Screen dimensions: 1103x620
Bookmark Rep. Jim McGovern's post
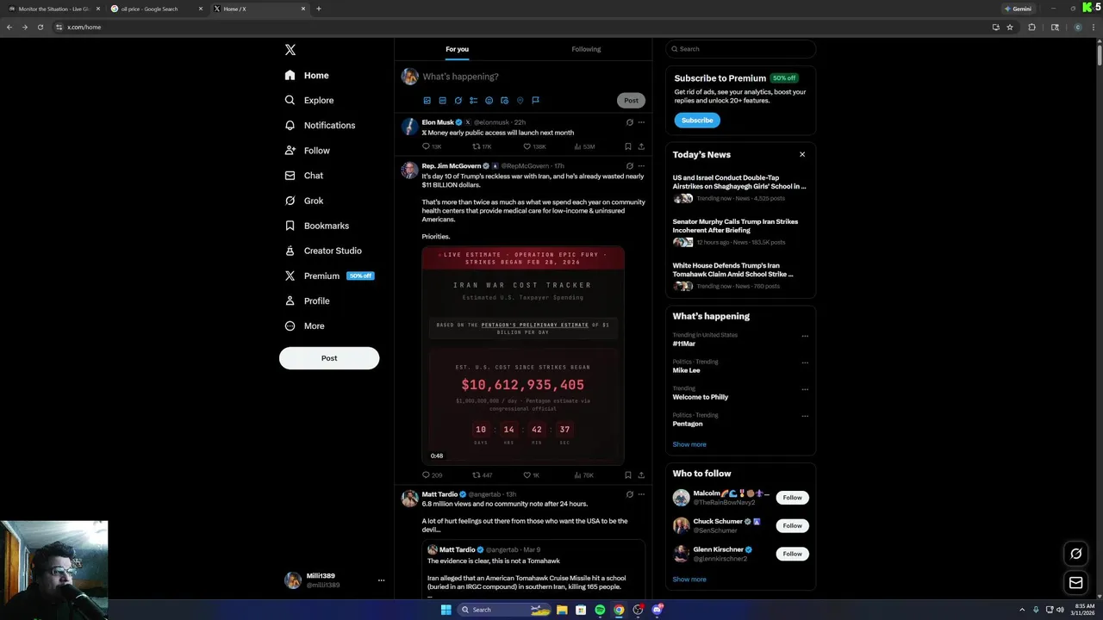[x=627, y=474]
